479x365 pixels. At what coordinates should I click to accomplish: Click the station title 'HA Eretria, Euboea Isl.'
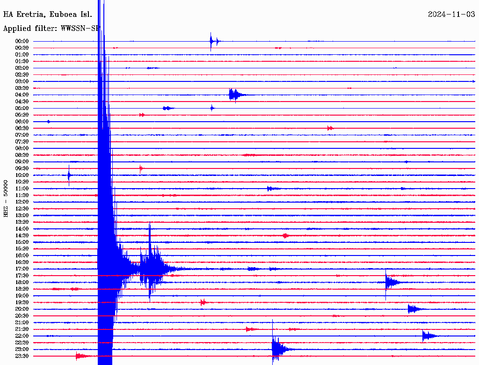pos(47,15)
